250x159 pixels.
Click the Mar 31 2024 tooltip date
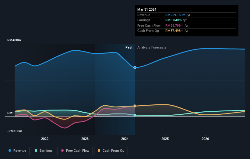click(x=147, y=9)
